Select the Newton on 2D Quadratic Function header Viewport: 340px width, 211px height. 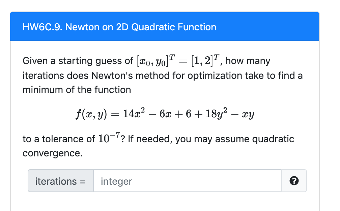(x=119, y=27)
